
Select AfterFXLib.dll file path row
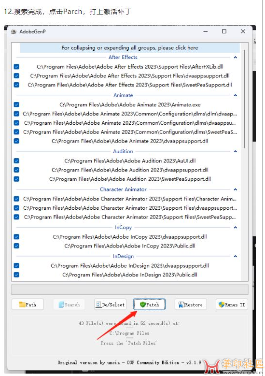click(130, 67)
